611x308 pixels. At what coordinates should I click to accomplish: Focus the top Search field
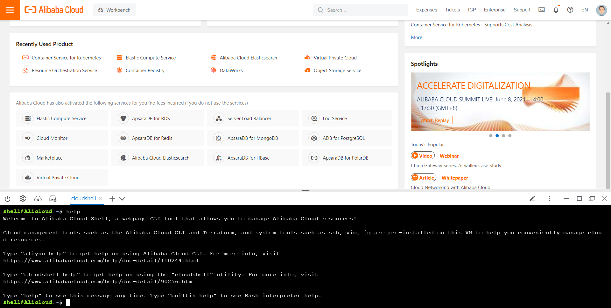pyautogui.click(x=360, y=10)
